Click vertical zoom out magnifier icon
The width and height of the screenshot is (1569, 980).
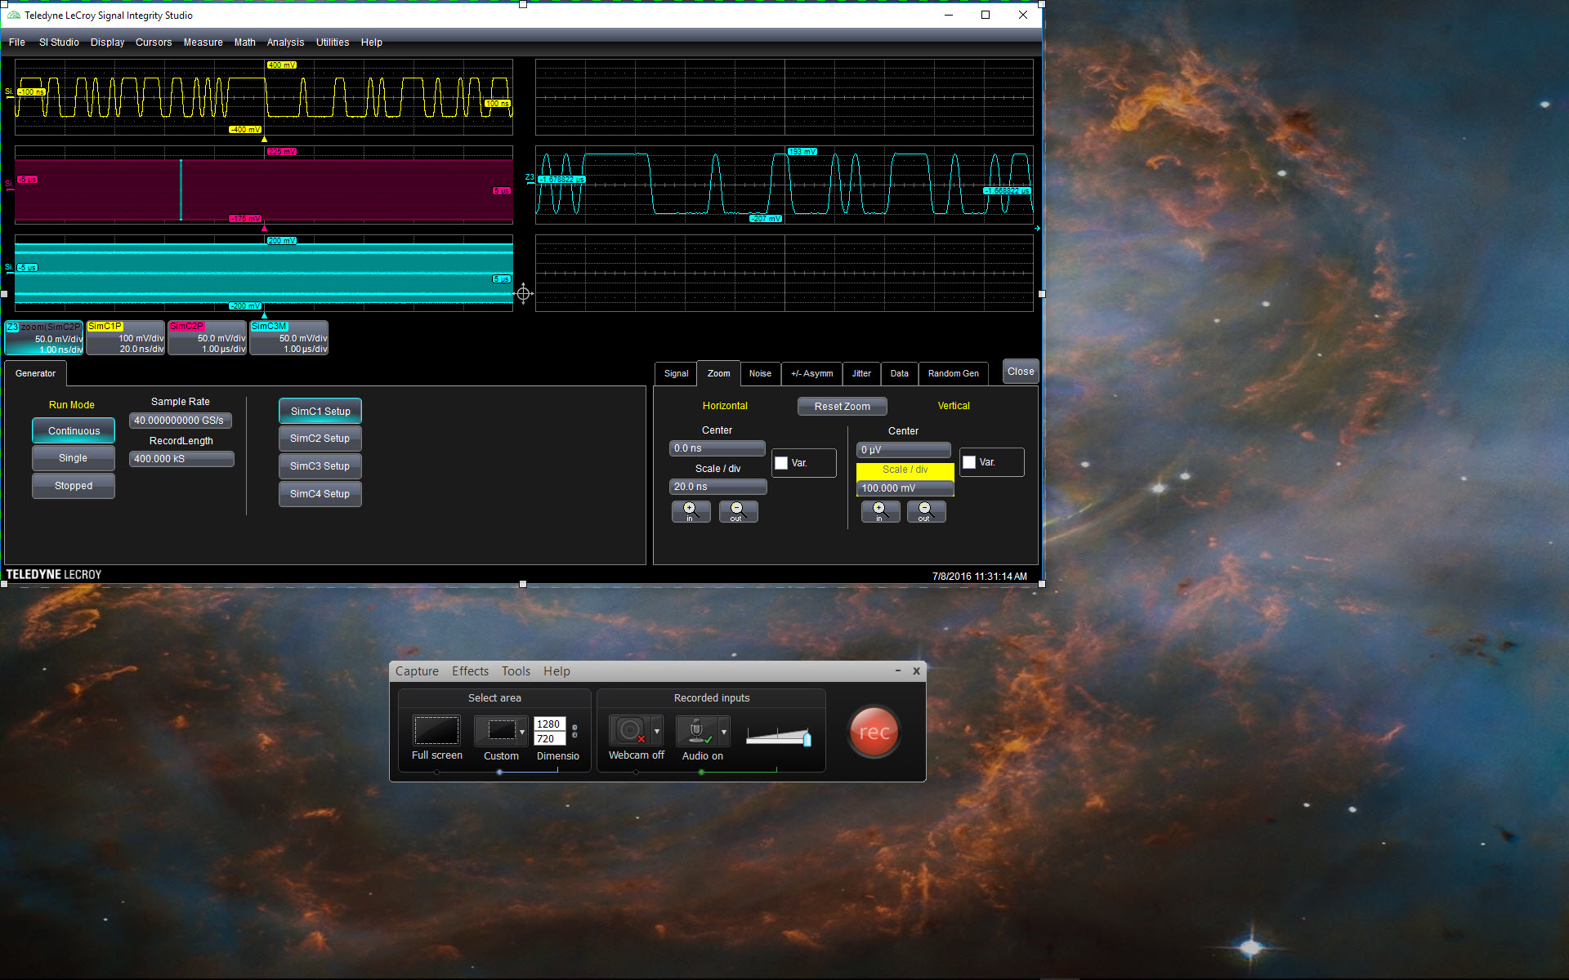tap(926, 511)
